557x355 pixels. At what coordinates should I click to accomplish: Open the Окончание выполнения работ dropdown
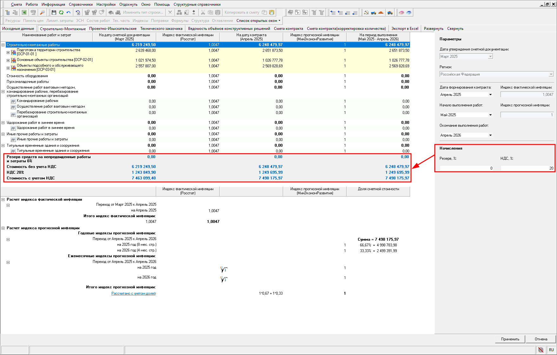click(490, 135)
